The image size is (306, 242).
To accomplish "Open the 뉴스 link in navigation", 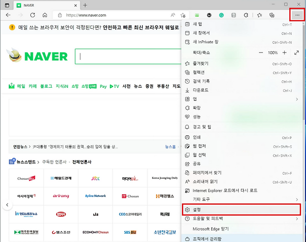I will pyautogui.click(x=138, y=86).
